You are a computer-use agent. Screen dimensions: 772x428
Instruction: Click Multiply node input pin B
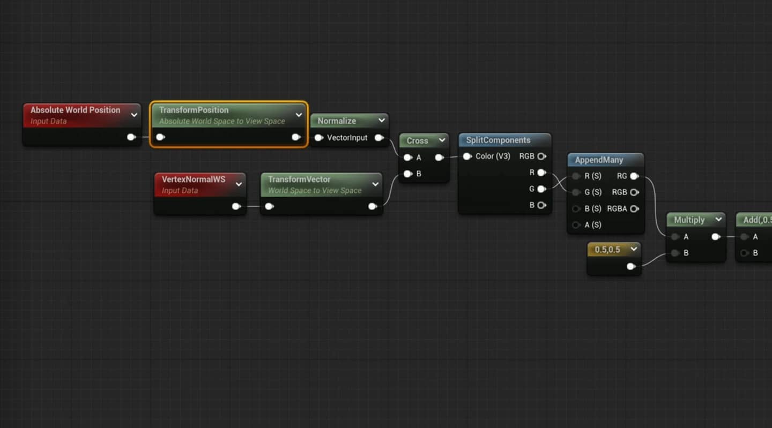675,253
